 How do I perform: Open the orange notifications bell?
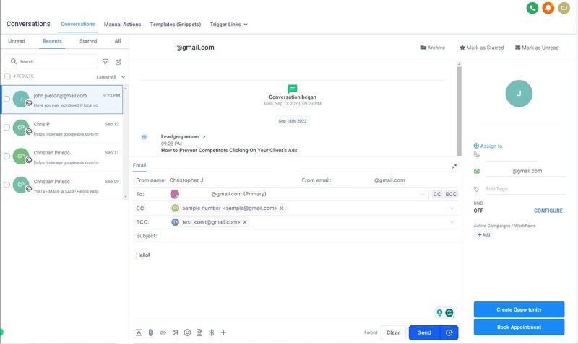[x=548, y=8]
